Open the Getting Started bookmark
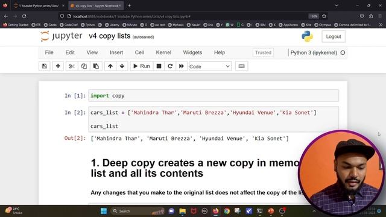Viewport: 386px width, 217px height. (16, 25)
